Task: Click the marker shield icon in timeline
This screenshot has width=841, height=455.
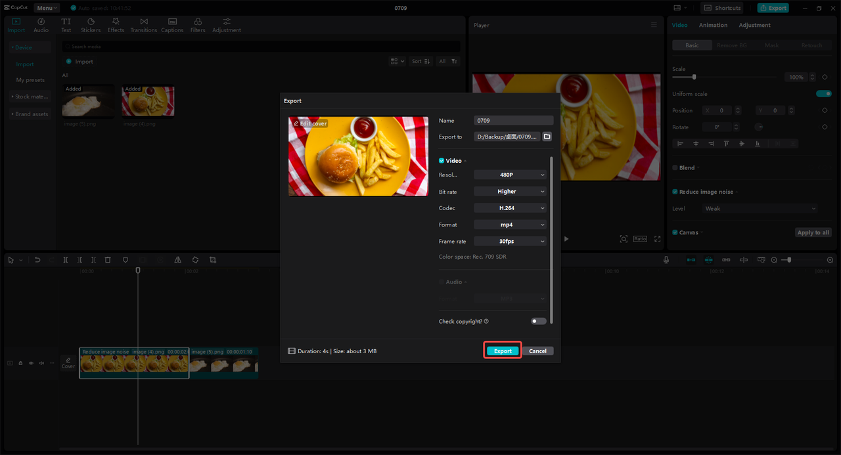Action: pos(125,260)
